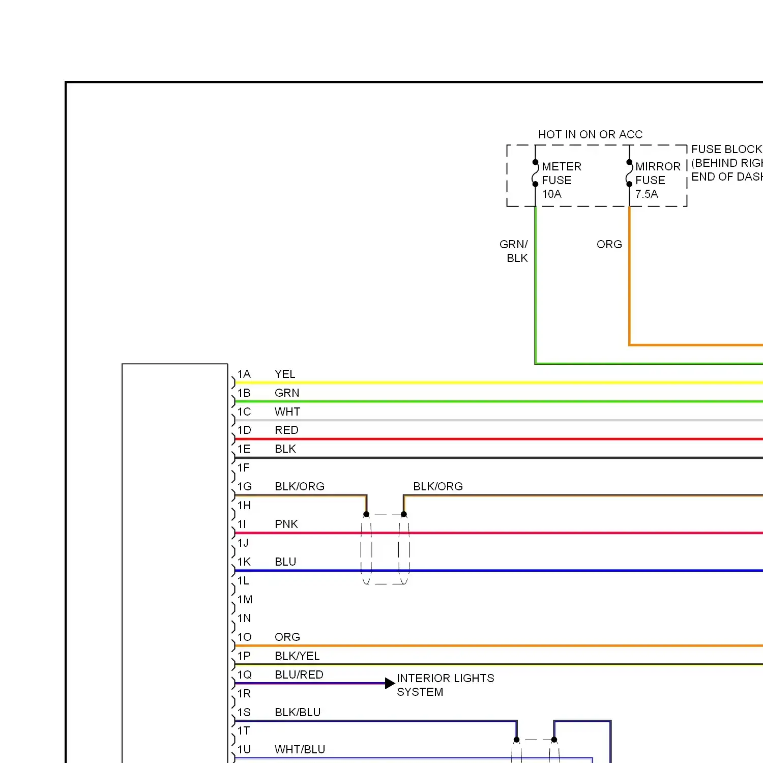Select connector pin 1P label
763x763 pixels.
(x=244, y=656)
